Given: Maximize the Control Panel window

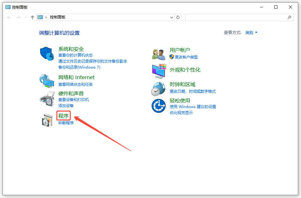Looking at the screenshot, I should coord(276,7).
